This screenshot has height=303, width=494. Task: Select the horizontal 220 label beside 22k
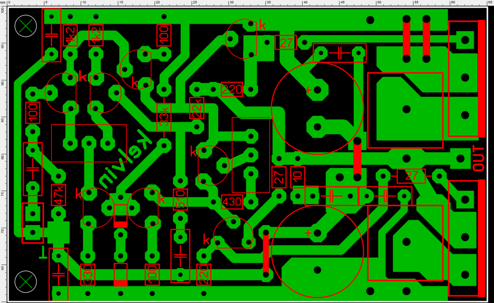[233, 89]
